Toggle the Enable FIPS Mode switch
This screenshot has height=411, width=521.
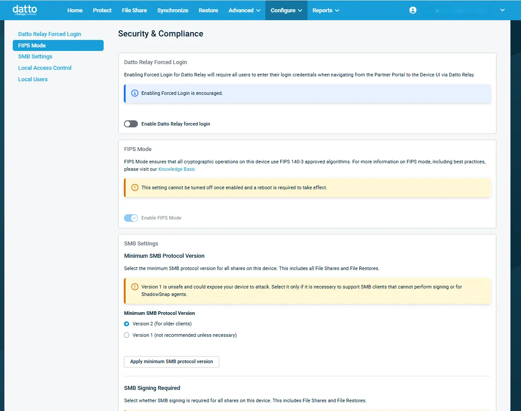click(x=131, y=218)
